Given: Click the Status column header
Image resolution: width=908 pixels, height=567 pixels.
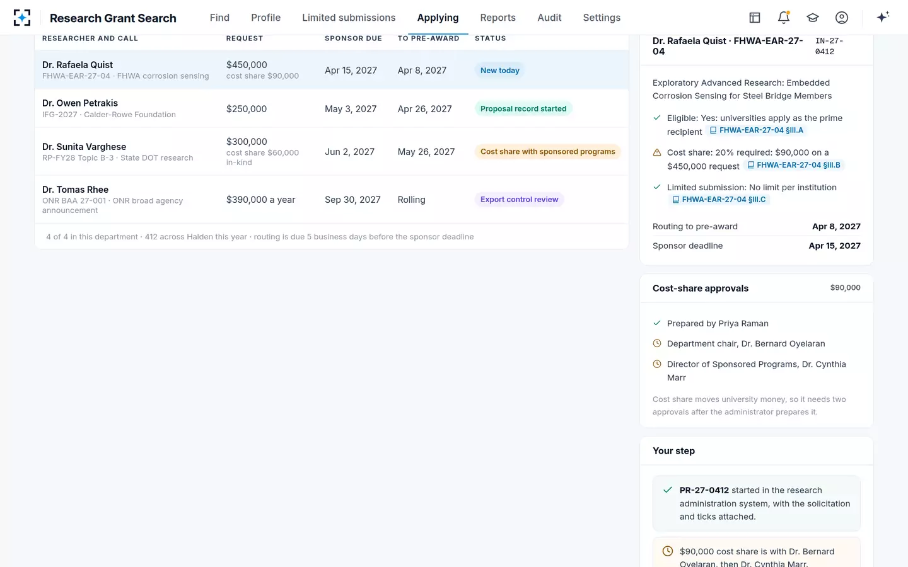Looking at the screenshot, I should 491,38.
